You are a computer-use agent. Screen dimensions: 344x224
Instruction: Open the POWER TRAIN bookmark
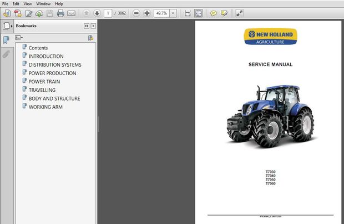click(44, 82)
